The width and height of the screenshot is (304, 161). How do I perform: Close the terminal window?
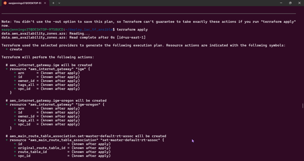[x=299, y=3]
